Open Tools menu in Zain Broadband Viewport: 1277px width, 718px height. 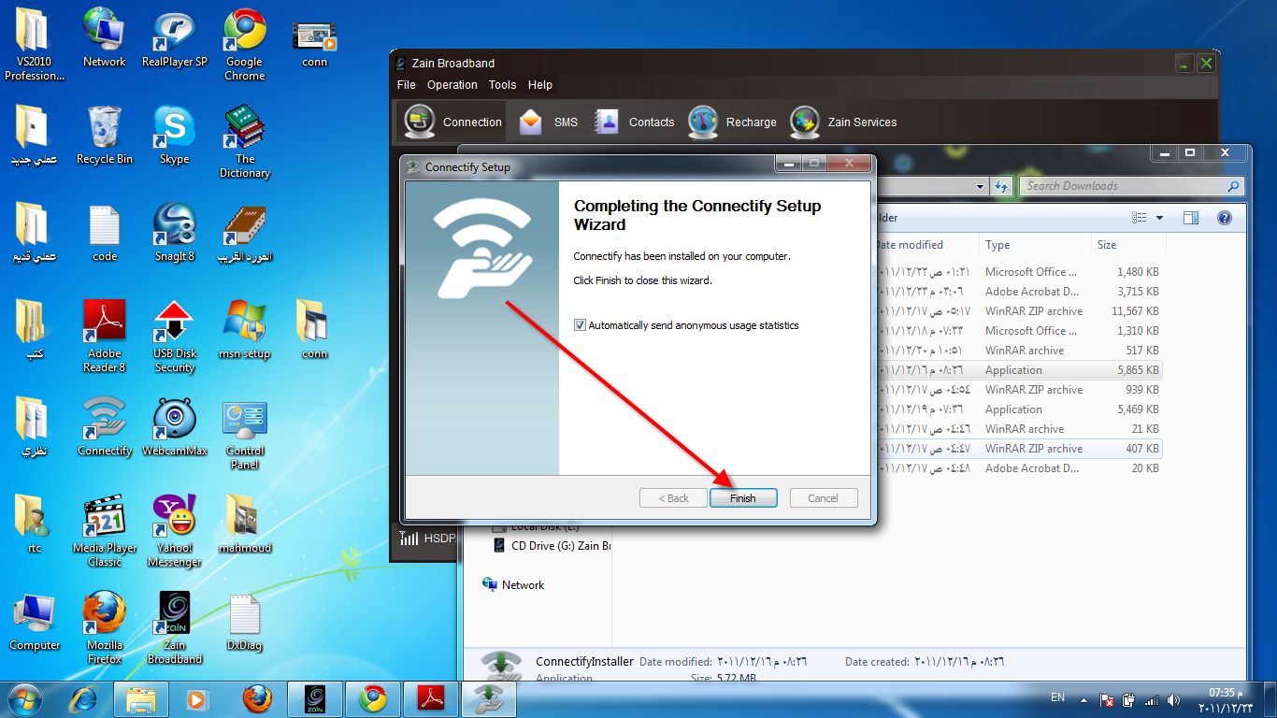pyautogui.click(x=502, y=84)
